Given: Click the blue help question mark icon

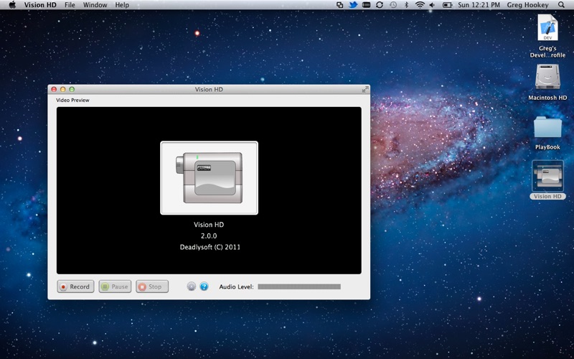Looking at the screenshot, I should [x=204, y=286].
